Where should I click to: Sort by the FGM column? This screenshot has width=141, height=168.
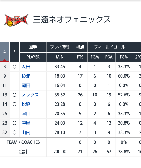point(95,57)
